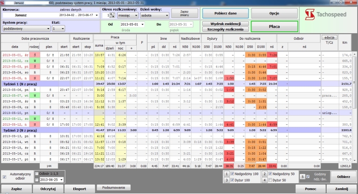
Task: Click Wydruk ewidencji button
Action: [x=226, y=24]
